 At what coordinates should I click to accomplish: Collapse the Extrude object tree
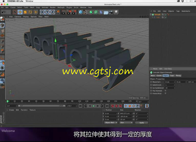[x=151, y=14]
